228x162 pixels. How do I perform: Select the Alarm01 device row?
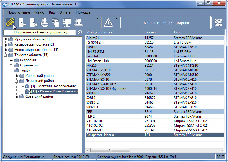(155, 38)
